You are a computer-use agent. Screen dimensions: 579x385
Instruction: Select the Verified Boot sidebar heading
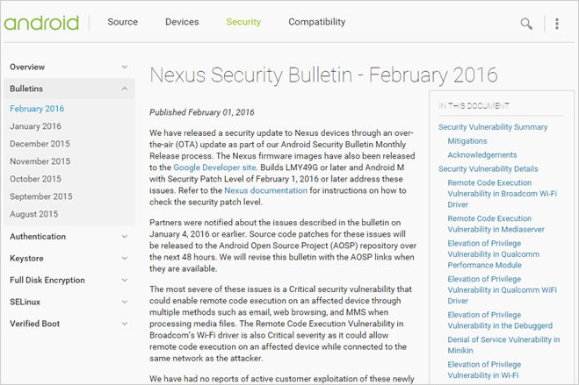[x=35, y=324]
